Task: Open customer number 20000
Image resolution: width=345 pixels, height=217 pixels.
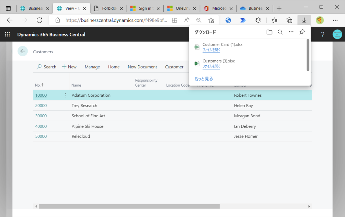Action: [x=41, y=106]
